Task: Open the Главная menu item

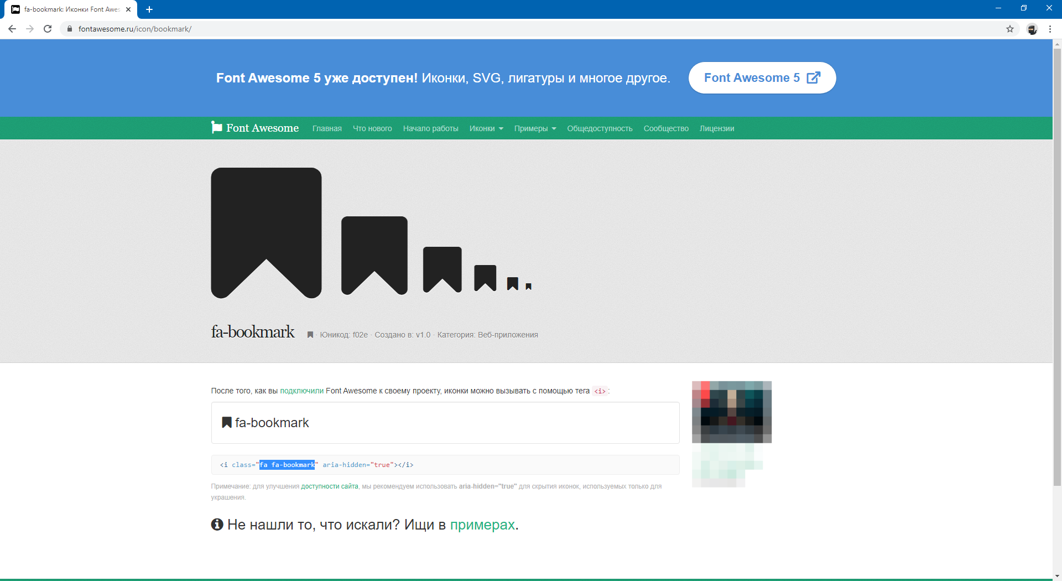Action: (x=327, y=128)
